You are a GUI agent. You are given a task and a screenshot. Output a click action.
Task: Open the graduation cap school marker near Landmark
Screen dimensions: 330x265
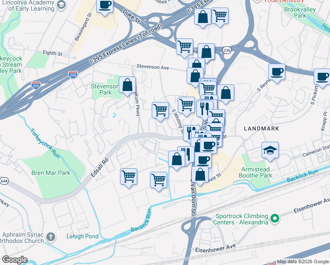[270, 151]
